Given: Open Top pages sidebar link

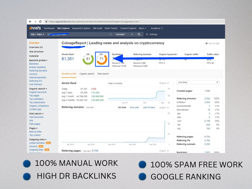Looking at the screenshot, I should point(34,96).
